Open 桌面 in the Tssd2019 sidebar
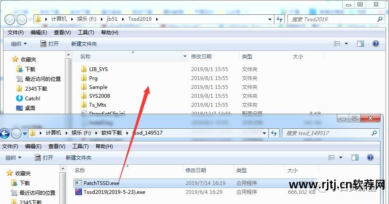This screenshot has height=204, width=389. click(x=26, y=108)
